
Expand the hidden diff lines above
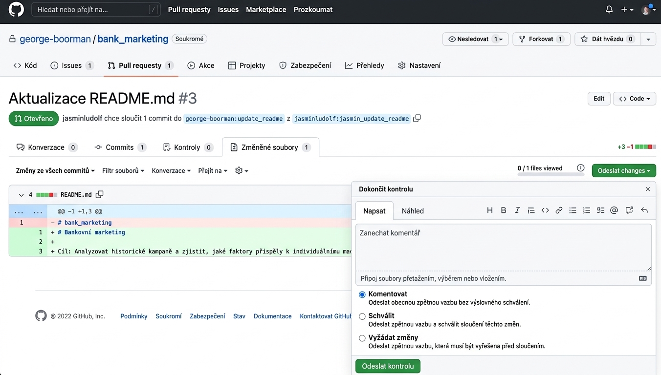[28, 211]
